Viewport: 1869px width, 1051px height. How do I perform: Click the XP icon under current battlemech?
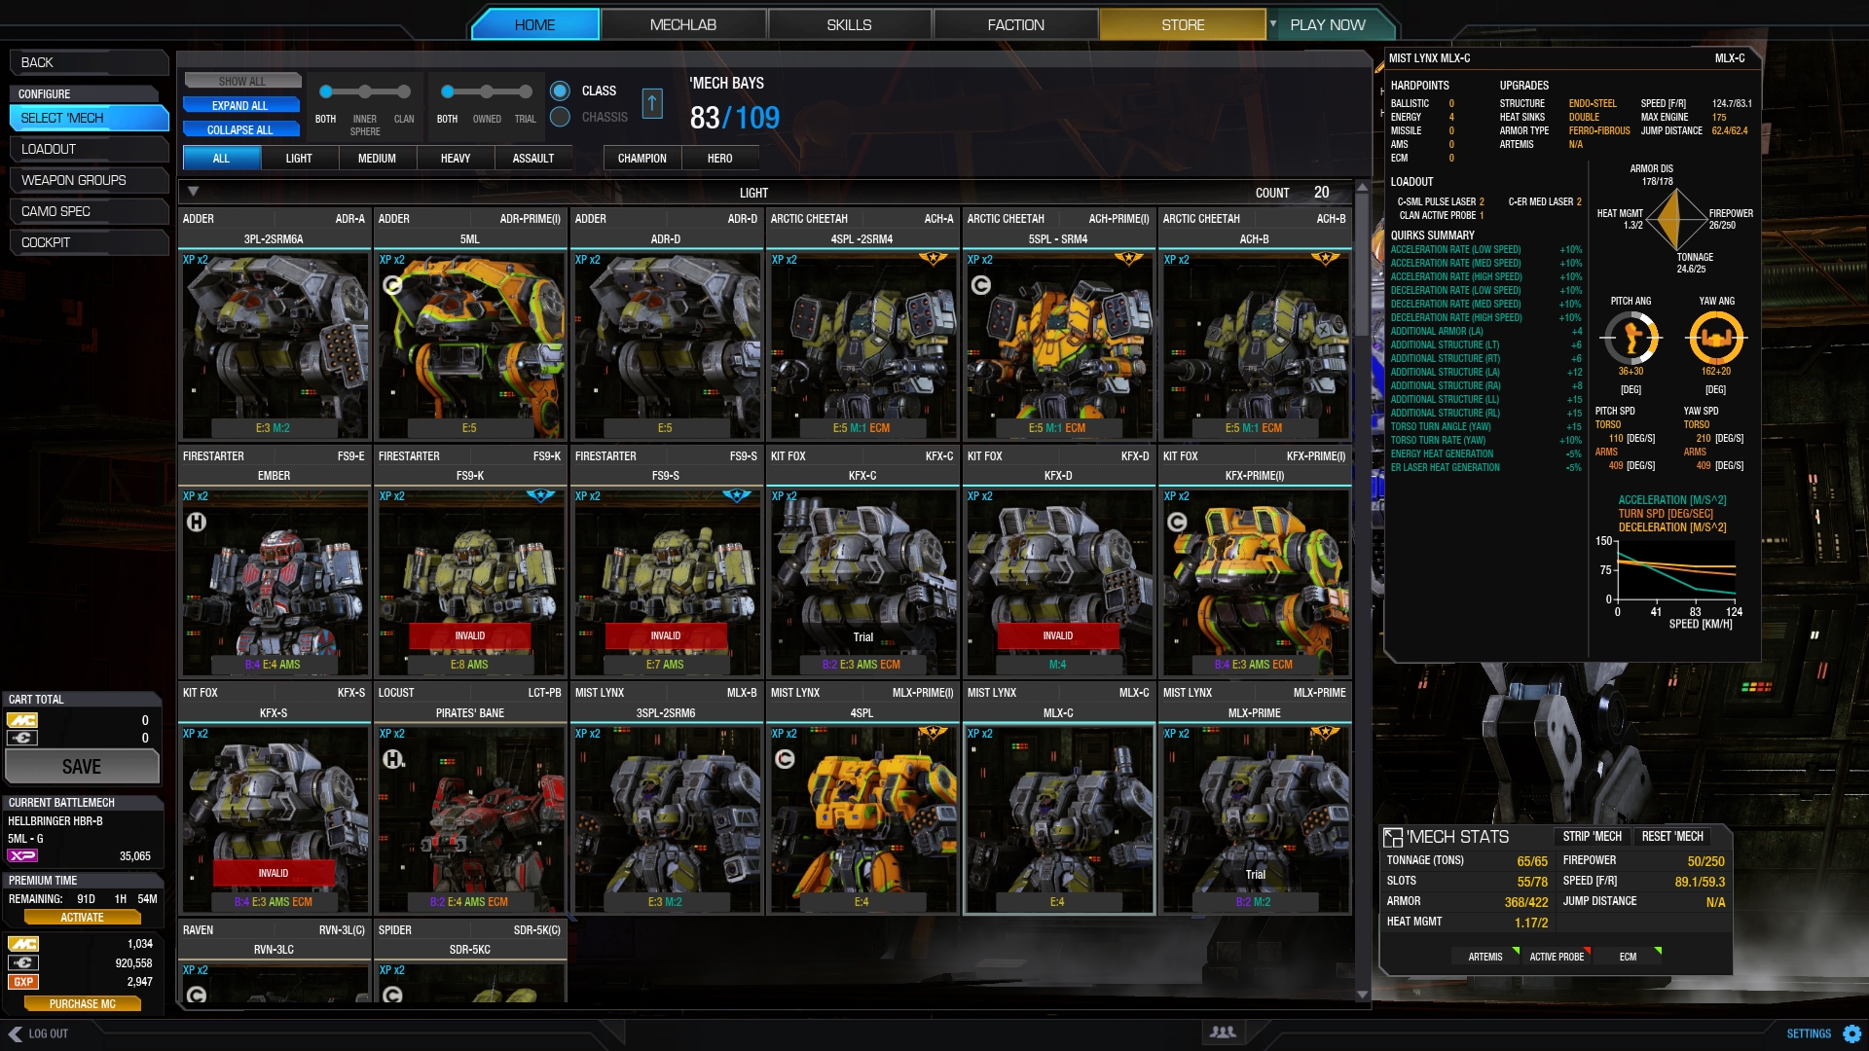point(22,856)
